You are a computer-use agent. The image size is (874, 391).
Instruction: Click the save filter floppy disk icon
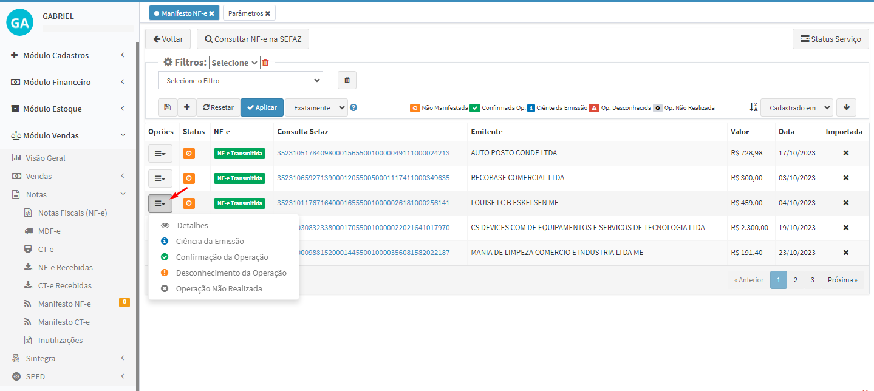tap(167, 107)
